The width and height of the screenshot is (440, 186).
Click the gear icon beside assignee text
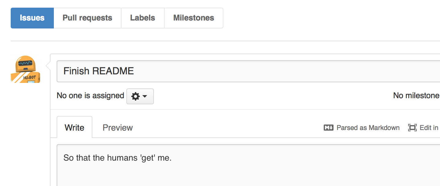tap(135, 96)
